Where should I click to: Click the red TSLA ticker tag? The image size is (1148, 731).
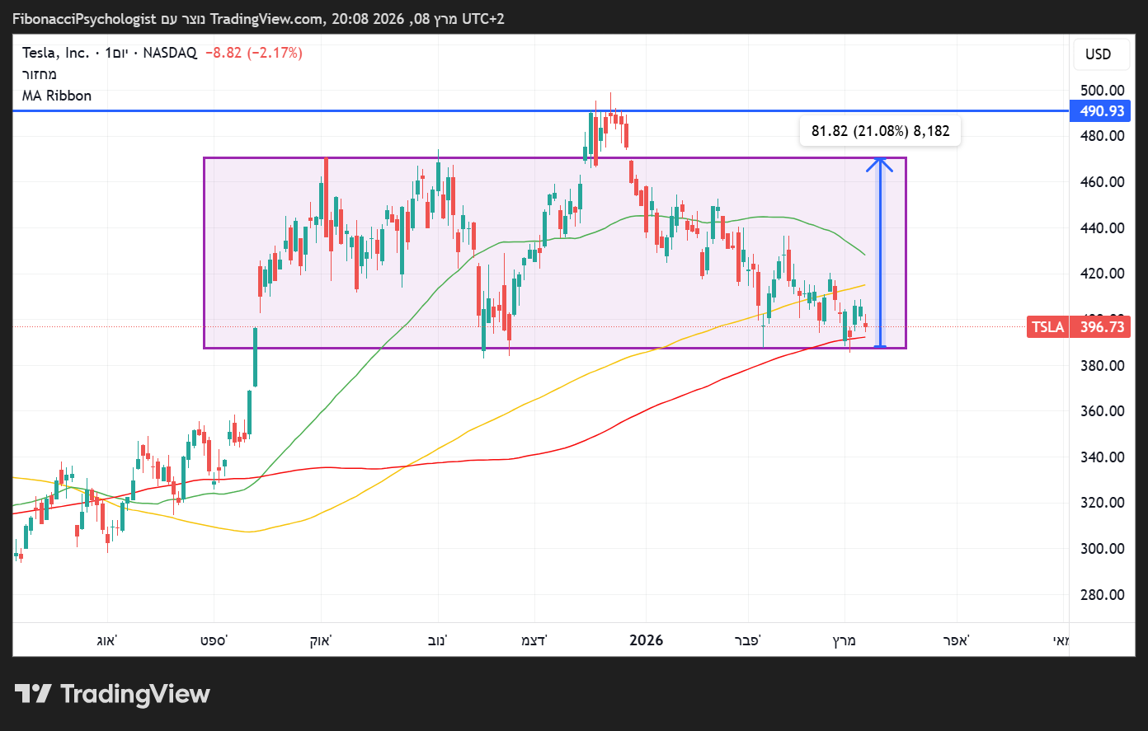pos(1048,327)
